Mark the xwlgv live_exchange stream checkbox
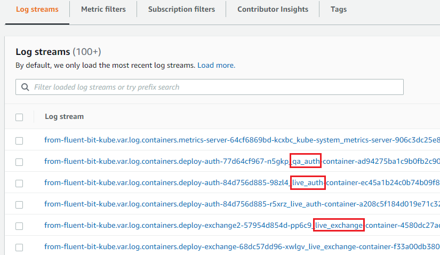Image resolution: width=440 pixels, height=255 pixels. pyautogui.click(x=19, y=247)
